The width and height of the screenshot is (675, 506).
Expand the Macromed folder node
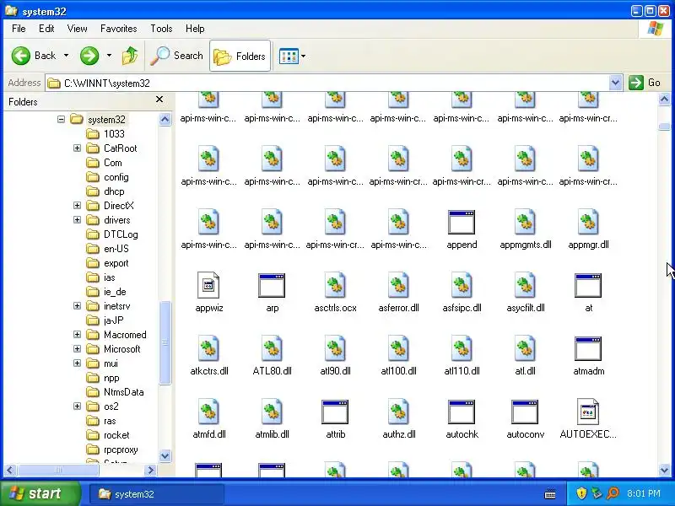click(x=77, y=334)
